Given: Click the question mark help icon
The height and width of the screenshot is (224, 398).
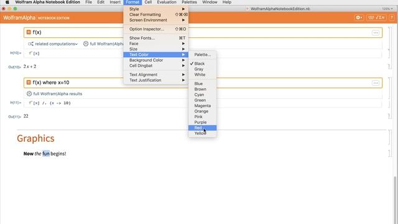Looking at the screenshot, I should (392, 17).
